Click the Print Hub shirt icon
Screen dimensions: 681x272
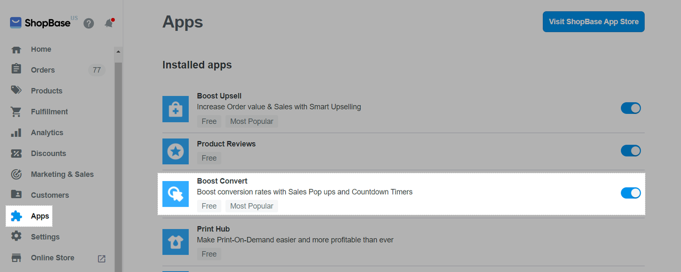point(175,242)
